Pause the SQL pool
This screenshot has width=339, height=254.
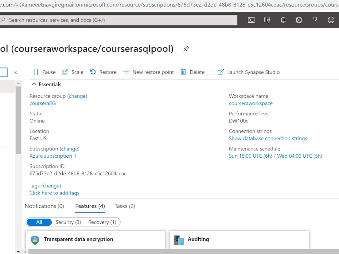45,72
